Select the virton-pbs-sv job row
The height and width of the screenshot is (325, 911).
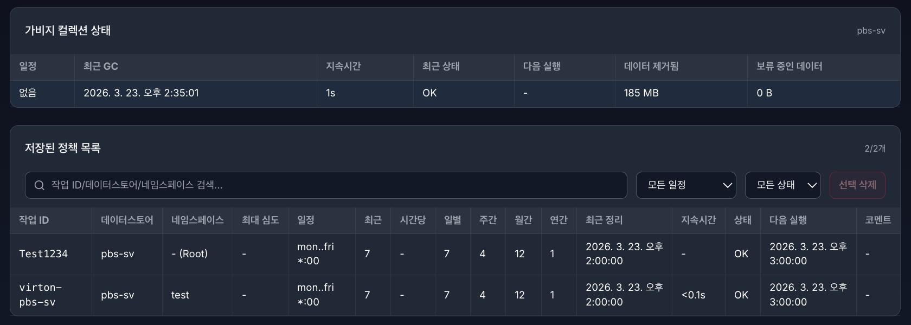(43, 295)
